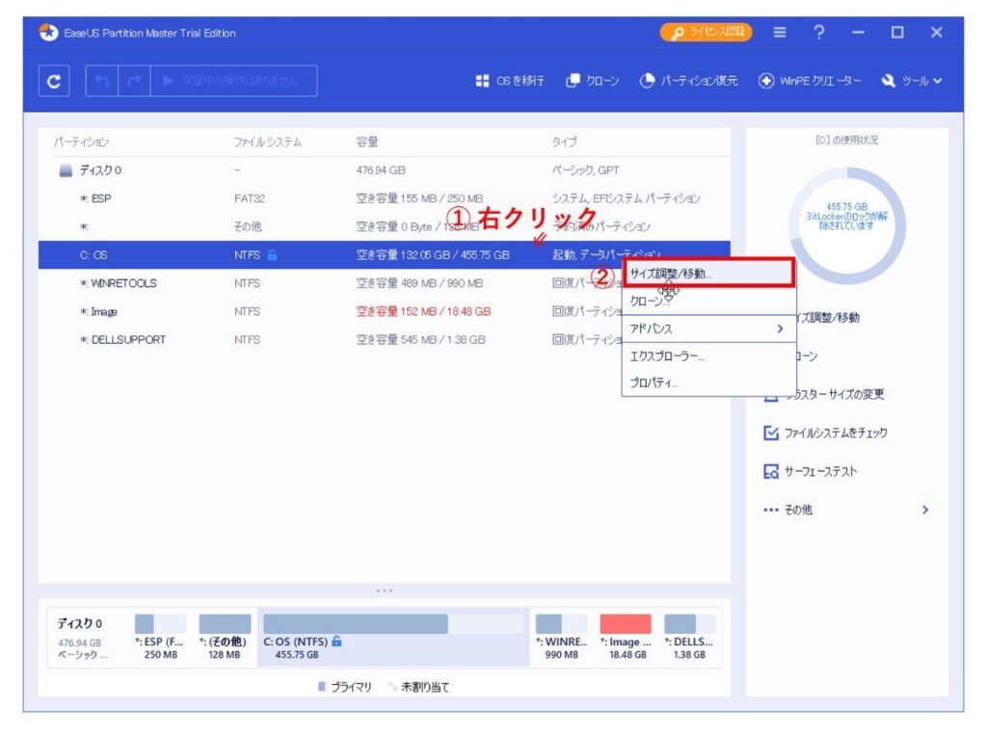Image resolution: width=987 pixels, height=735 pixels.
Task: Open the hamburger menu icon
Action: (x=779, y=32)
